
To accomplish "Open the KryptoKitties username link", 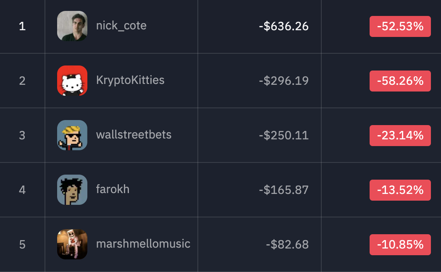I will 130,80.
